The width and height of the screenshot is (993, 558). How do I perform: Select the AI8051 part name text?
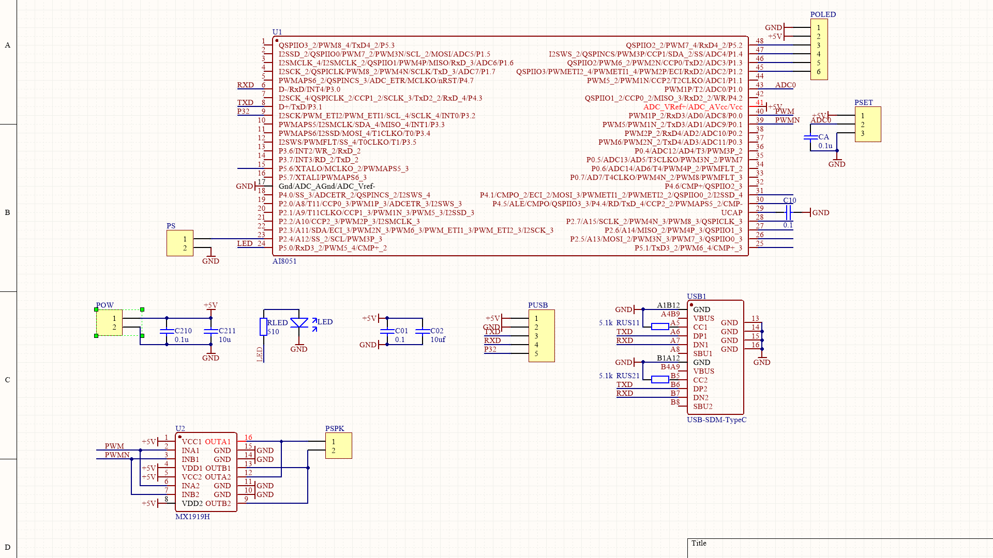(x=284, y=261)
